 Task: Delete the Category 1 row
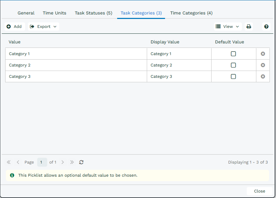[263, 54]
